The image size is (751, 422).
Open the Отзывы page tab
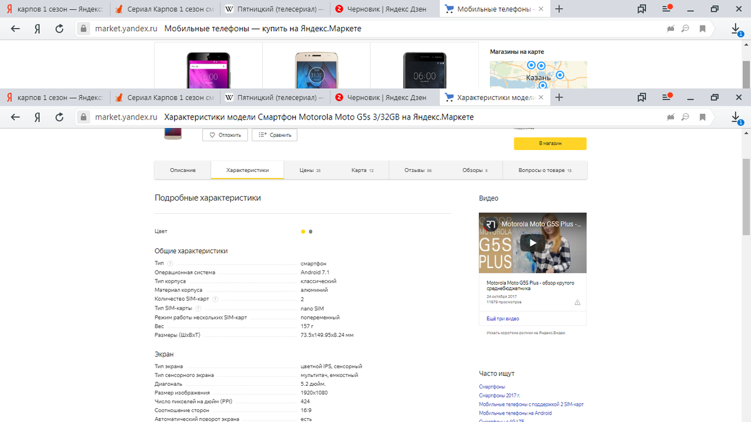[x=418, y=170]
